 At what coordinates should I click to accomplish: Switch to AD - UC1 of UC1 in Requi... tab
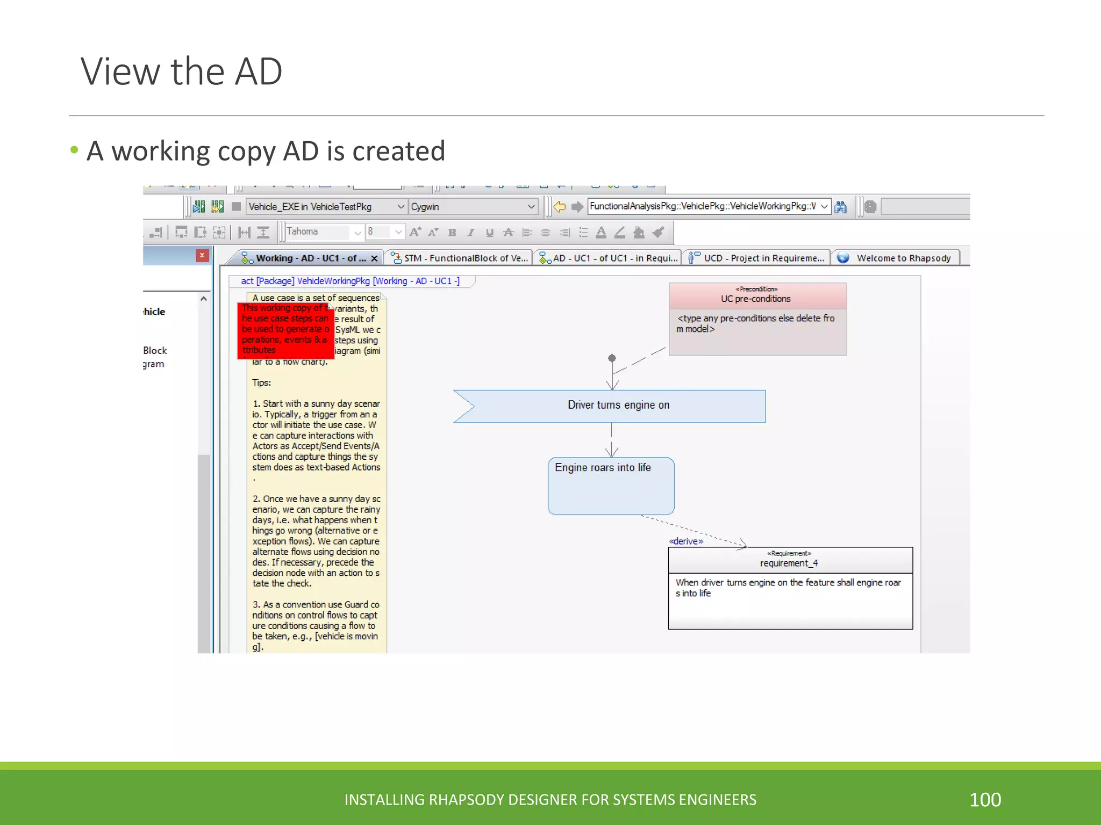tap(609, 258)
